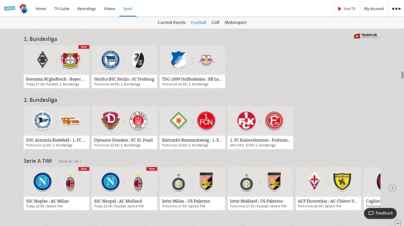Click the Hertha BSC Berlin crest
404x226 pixels.
coord(111,60)
